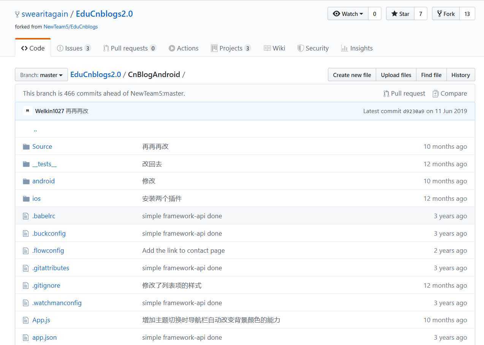The width and height of the screenshot is (484, 345).
Task: View the stargazers count 7
Action: pyautogui.click(x=421, y=14)
